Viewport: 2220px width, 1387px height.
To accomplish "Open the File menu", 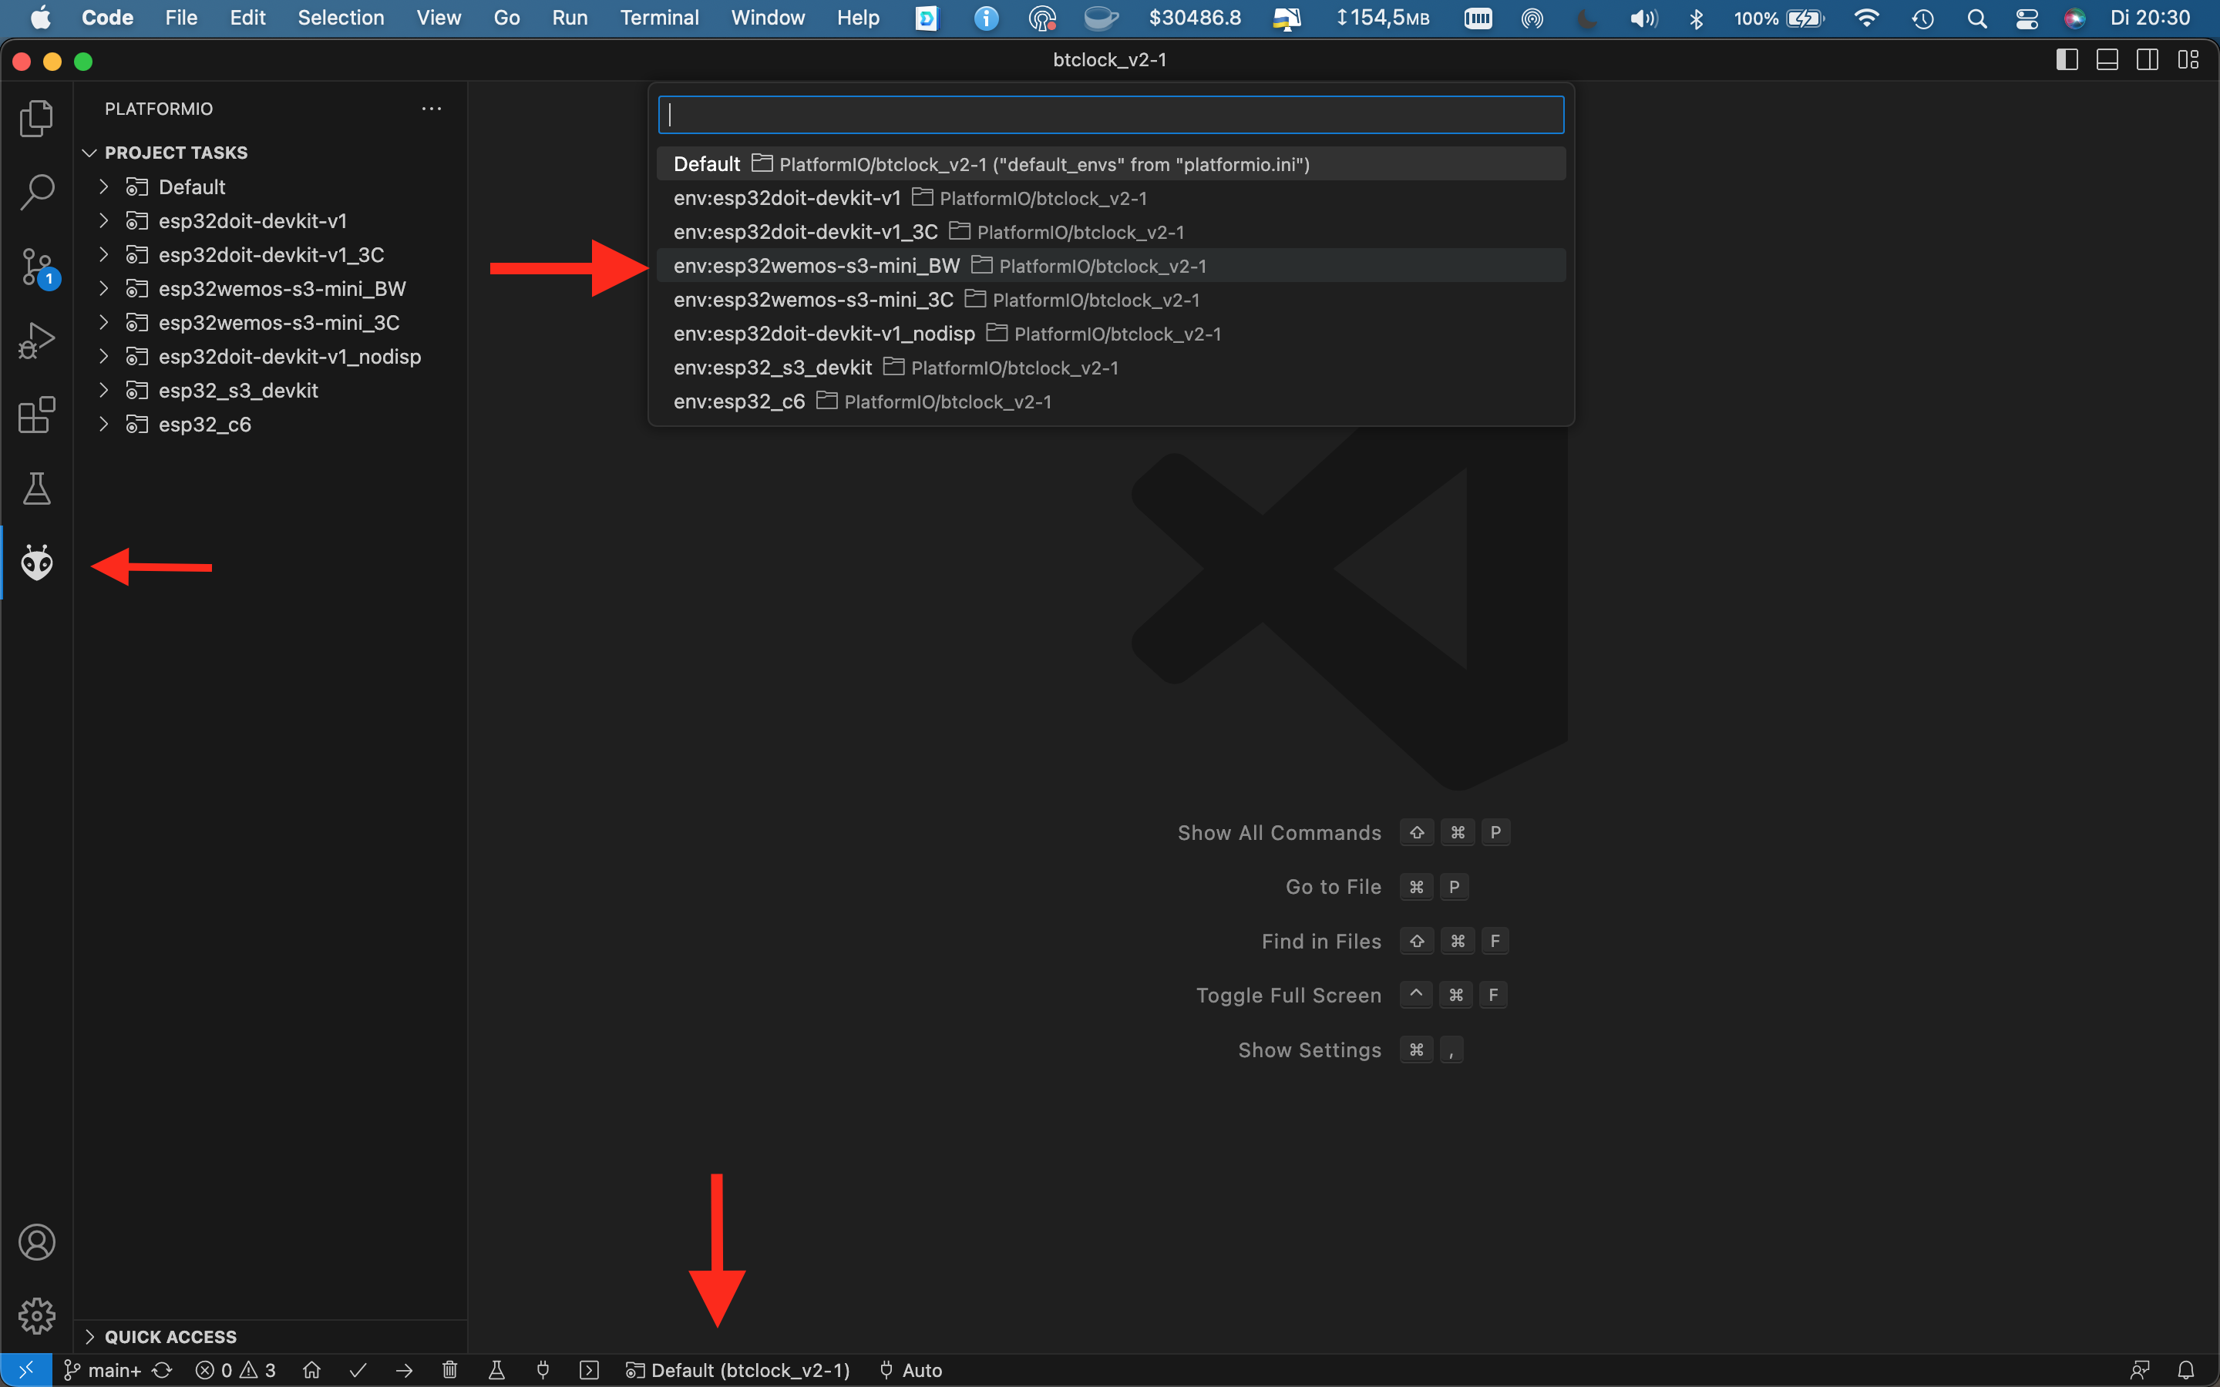I will click(x=180, y=18).
